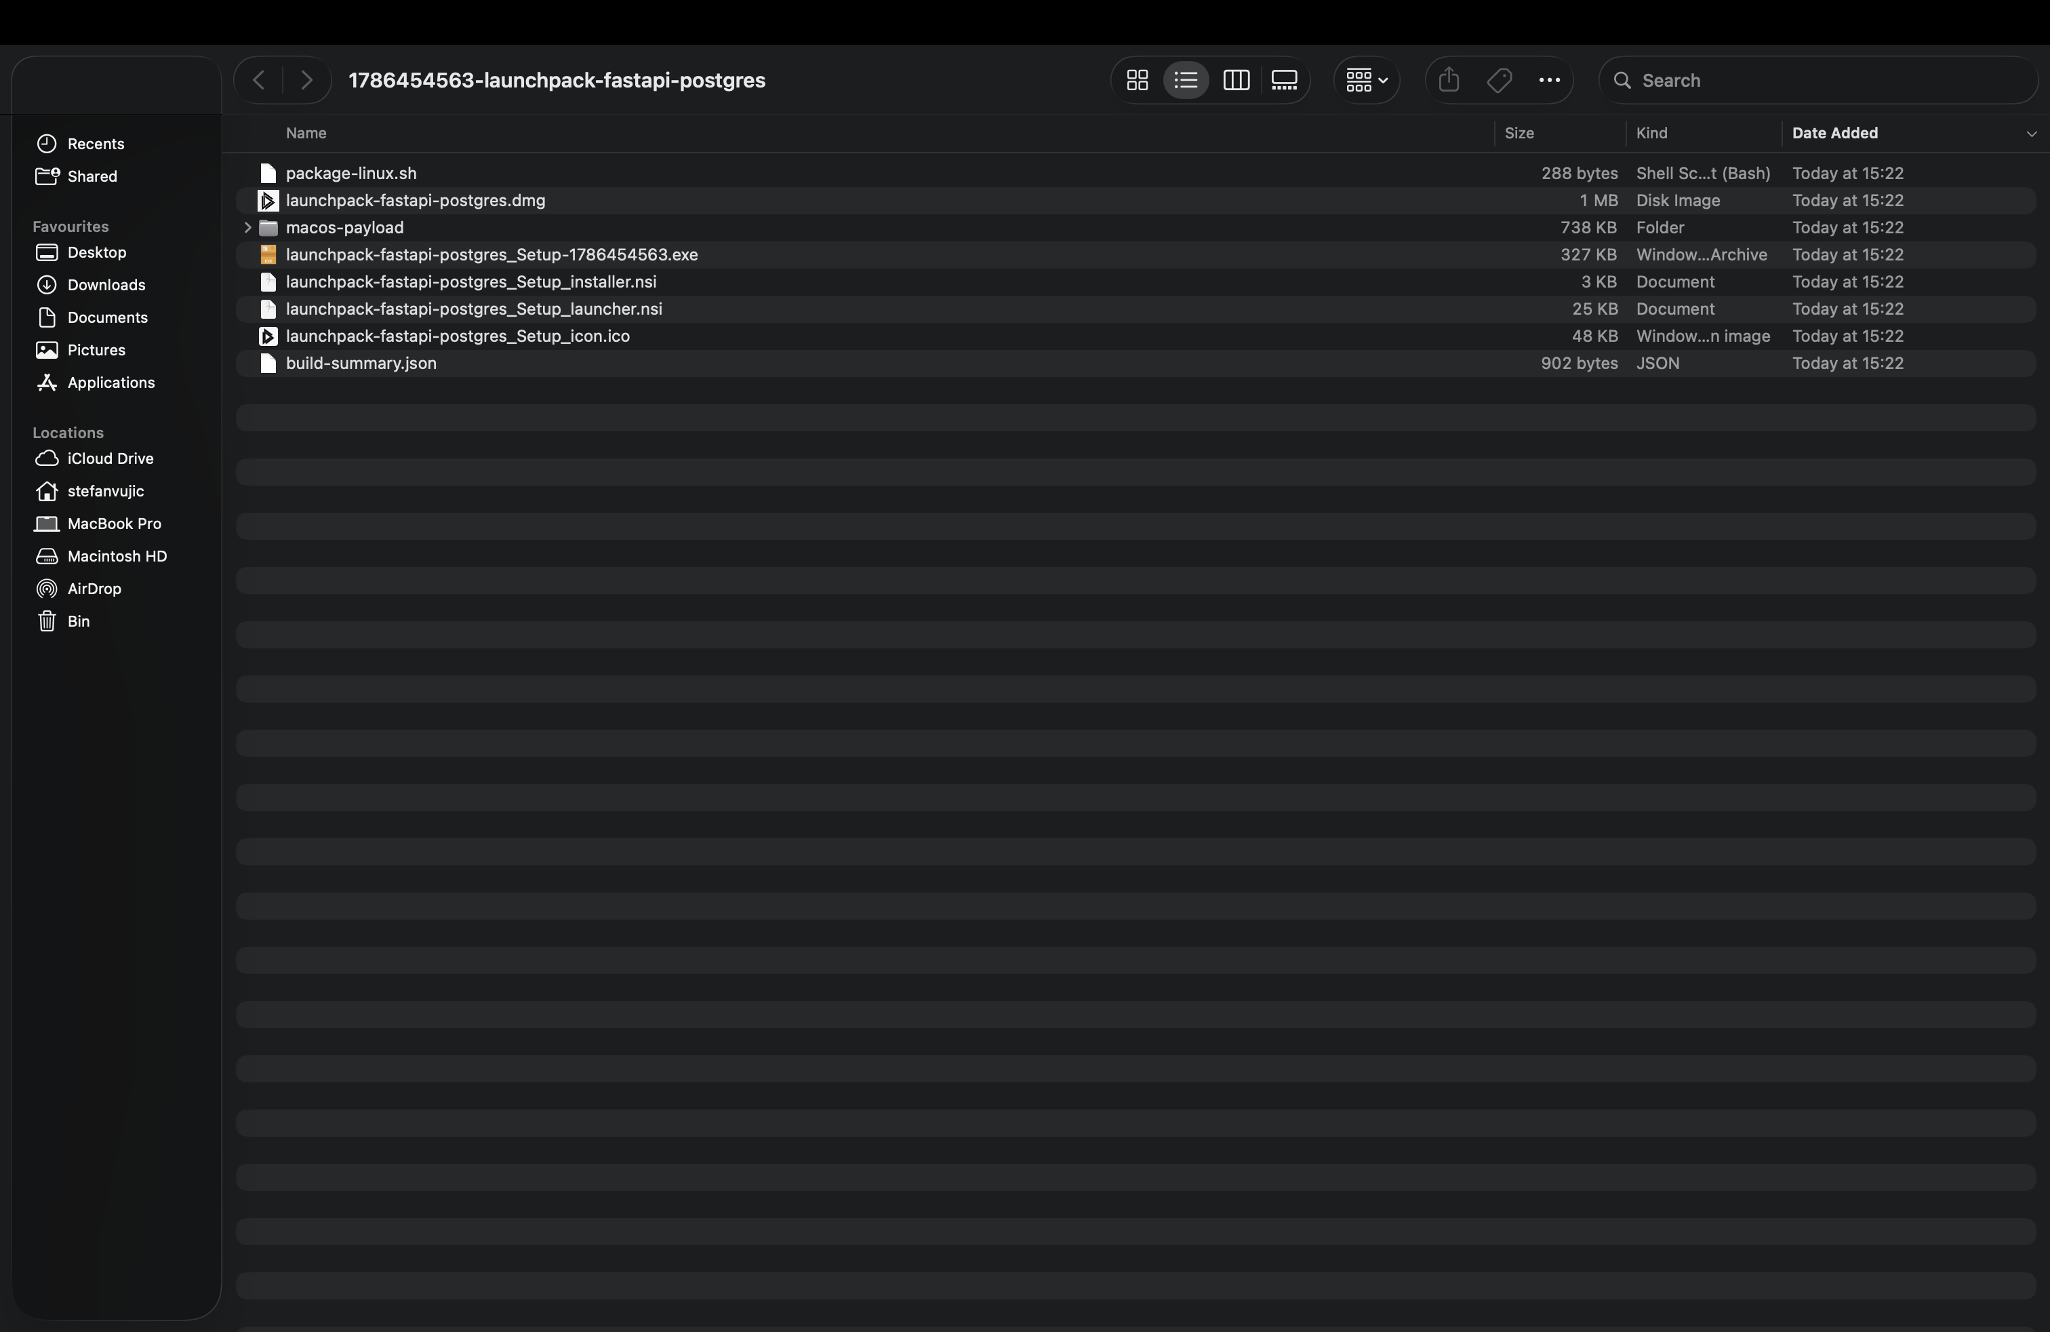The image size is (2050, 1332).
Task: Select MacBook Pro location
Action: coord(98,524)
